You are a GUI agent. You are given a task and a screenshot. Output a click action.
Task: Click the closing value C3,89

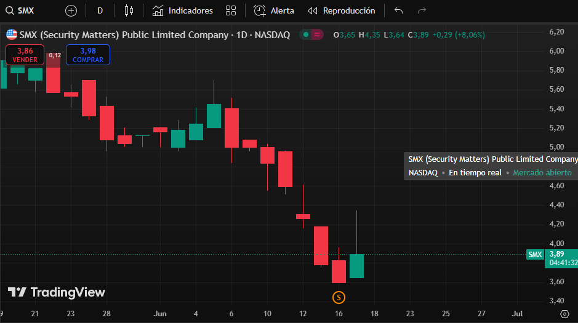[418, 35]
